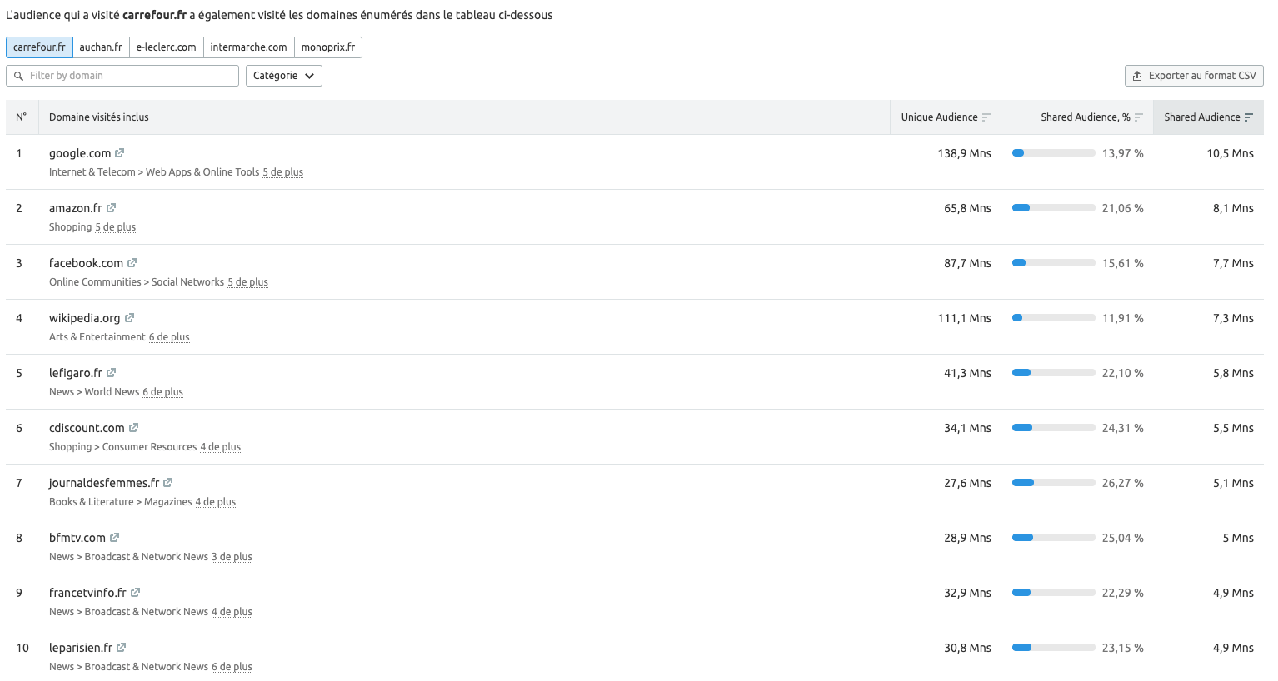Open francetvinfo.fr external link icon
Image resolution: width=1278 pixels, height=681 pixels.
(x=135, y=593)
